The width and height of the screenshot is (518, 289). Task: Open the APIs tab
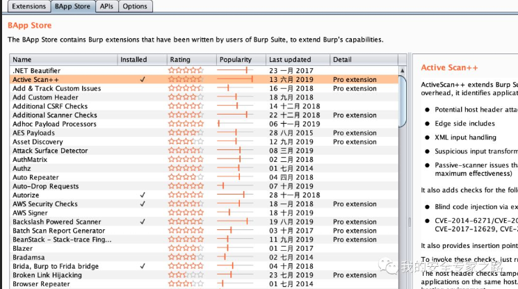pyautogui.click(x=106, y=6)
